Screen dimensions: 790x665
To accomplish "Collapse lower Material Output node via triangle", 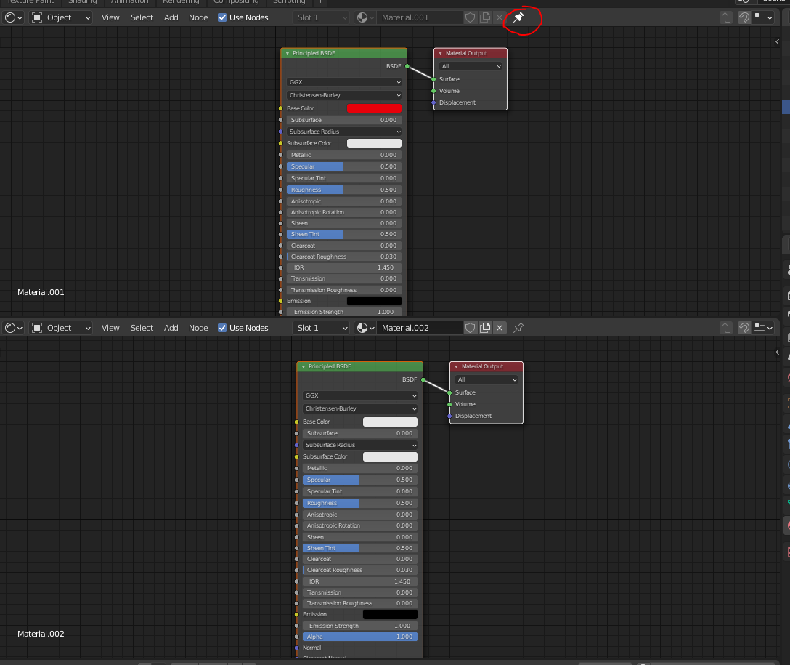I will [457, 367].
